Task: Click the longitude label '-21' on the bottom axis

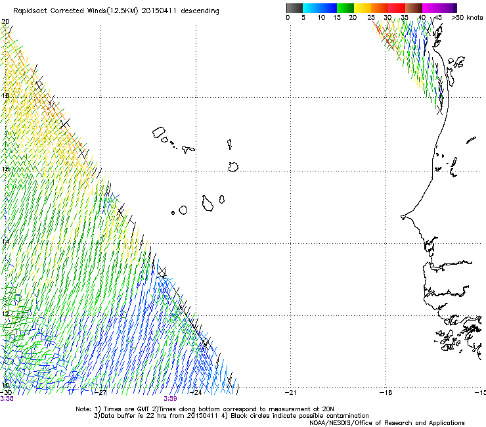Action: [290, 393]
